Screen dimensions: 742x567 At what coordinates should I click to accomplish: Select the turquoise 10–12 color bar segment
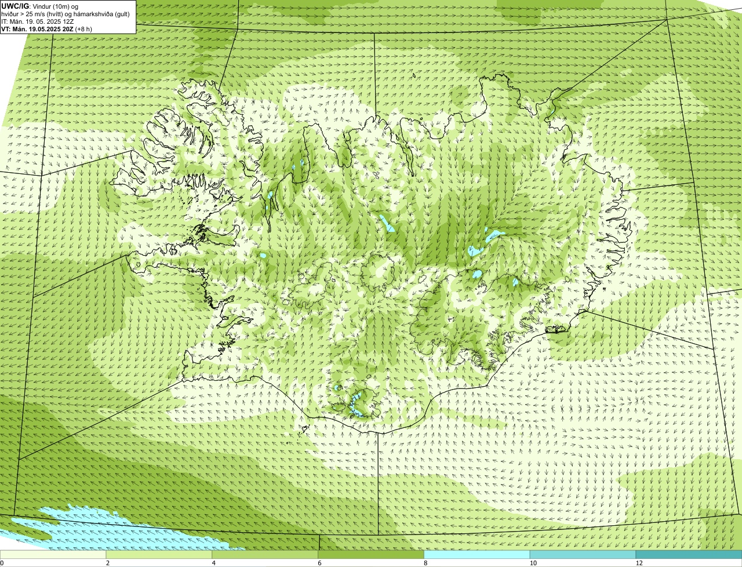pos(584,555)
